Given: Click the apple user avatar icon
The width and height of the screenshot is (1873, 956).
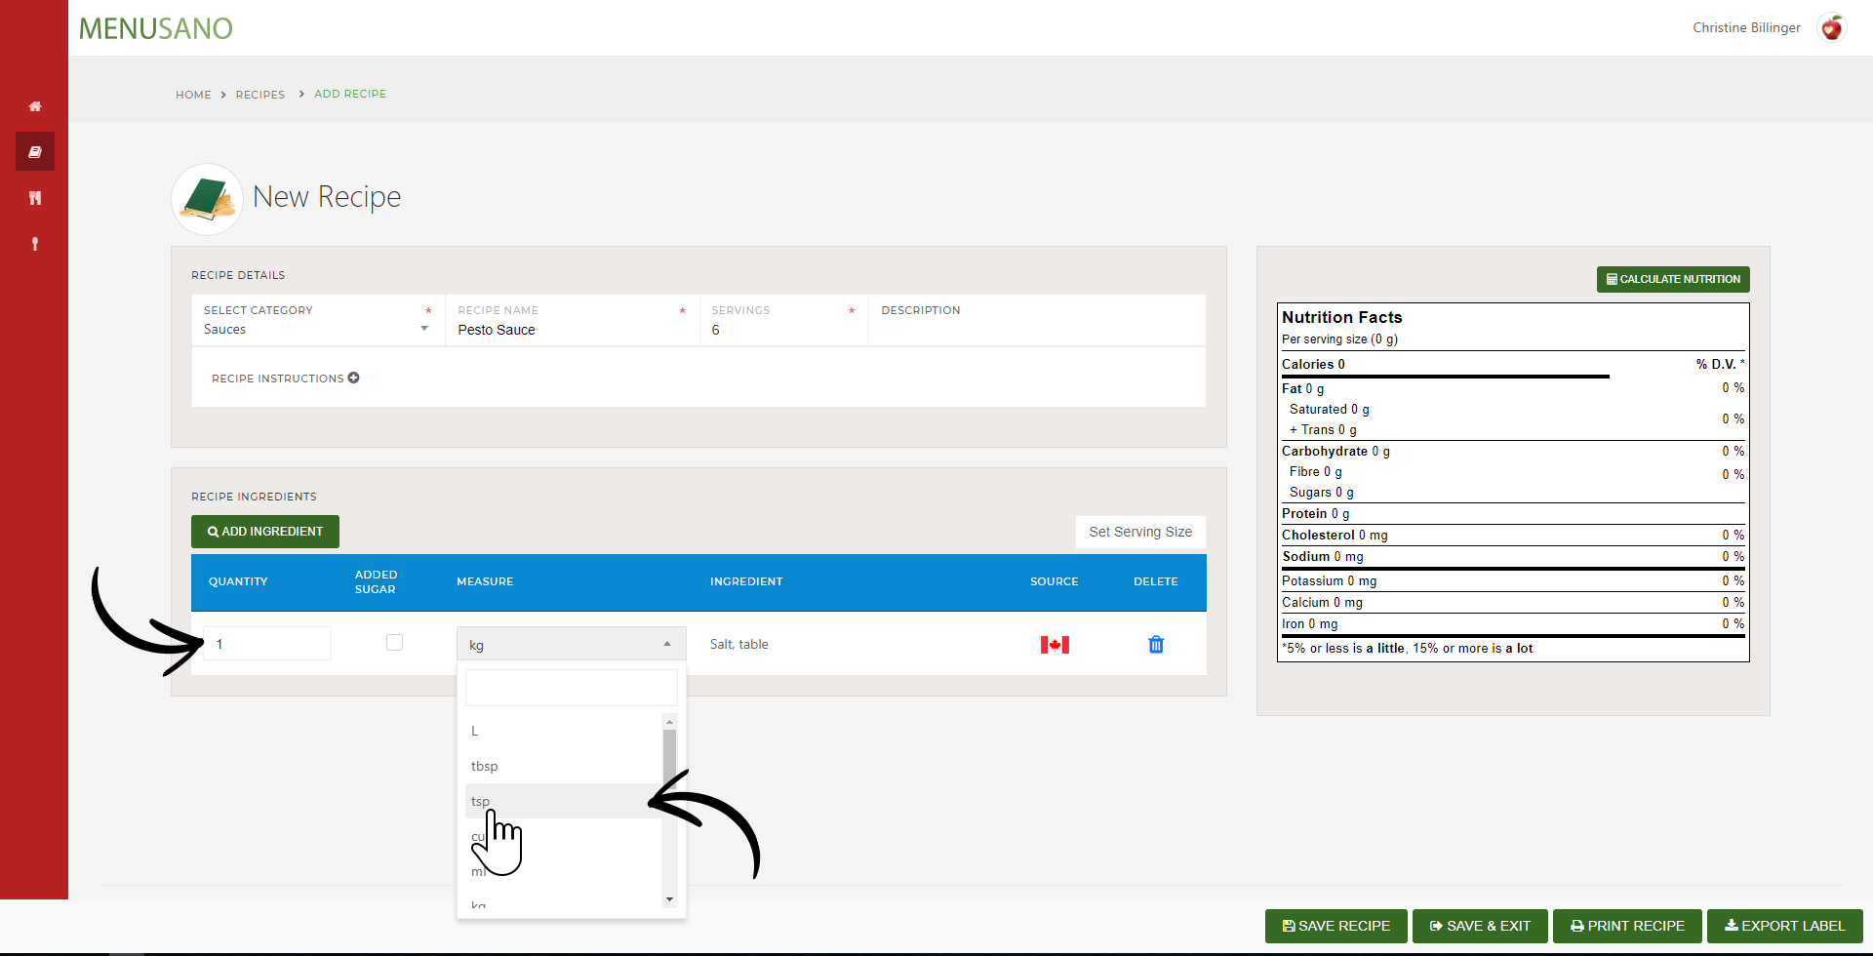Looking at the screenshot, I should [1832, 28].
